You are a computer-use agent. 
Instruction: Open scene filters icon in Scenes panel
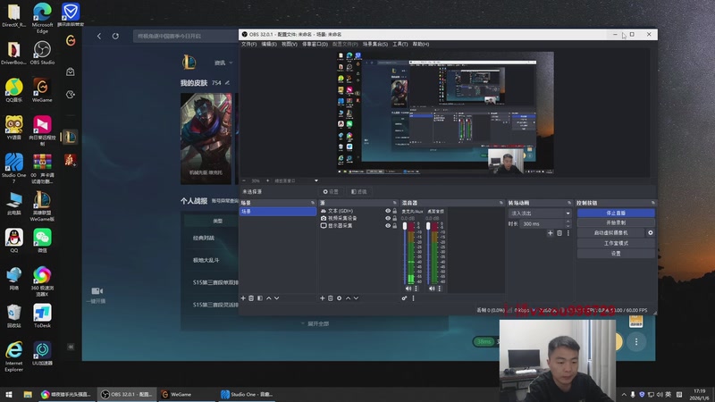coord(260,298)
